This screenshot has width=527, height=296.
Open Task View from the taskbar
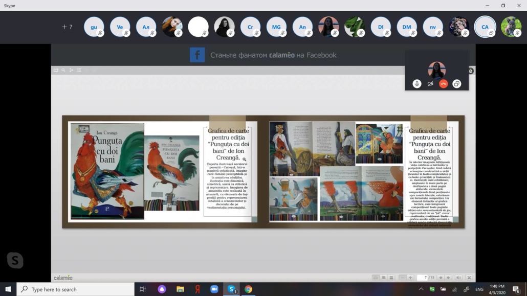[143, 289]
